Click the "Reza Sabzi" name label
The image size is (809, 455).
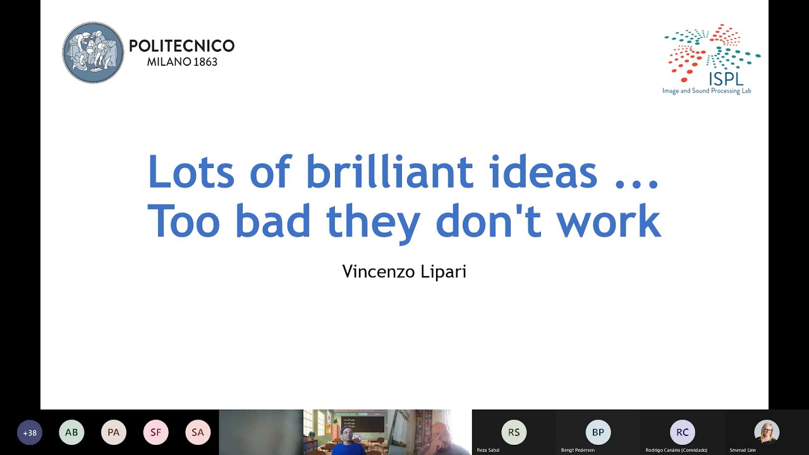coord(489,450)
